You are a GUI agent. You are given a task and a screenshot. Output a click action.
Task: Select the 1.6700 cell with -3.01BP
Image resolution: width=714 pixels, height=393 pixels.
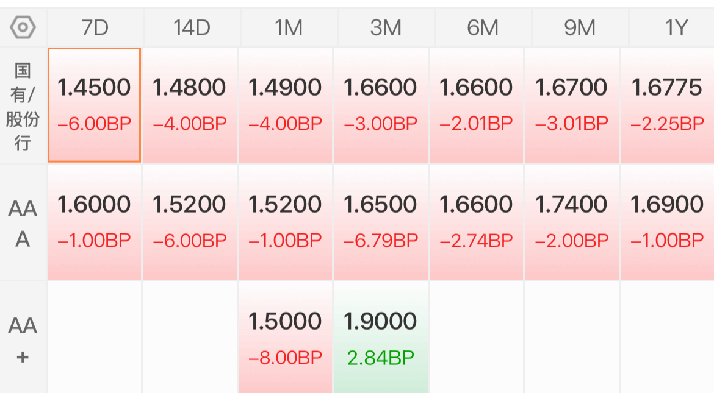pyautogui.click(x=571, y=105)
